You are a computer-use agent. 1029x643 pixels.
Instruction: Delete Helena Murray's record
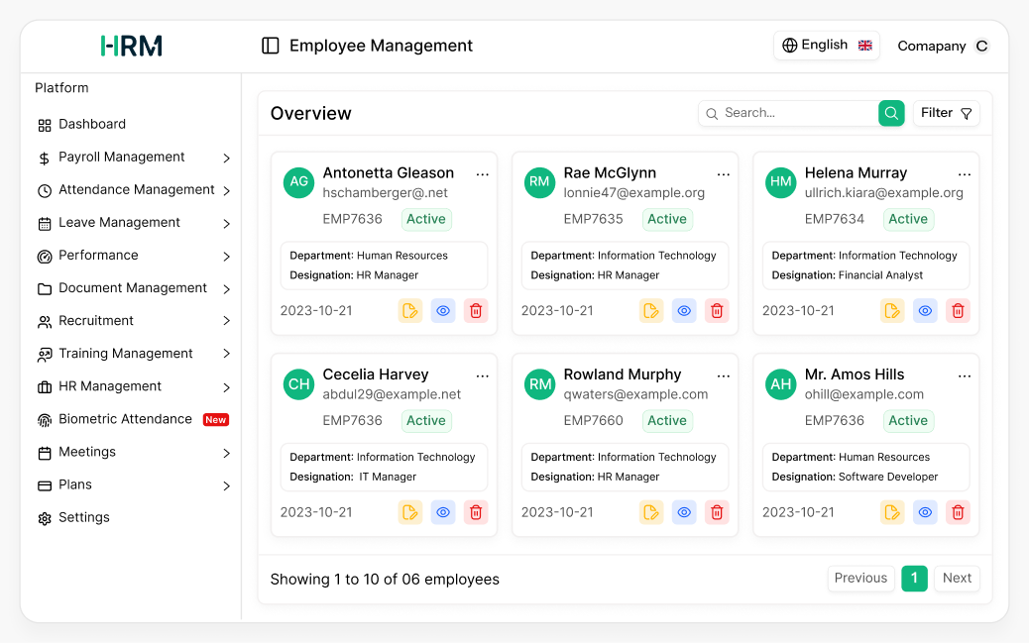958,310
